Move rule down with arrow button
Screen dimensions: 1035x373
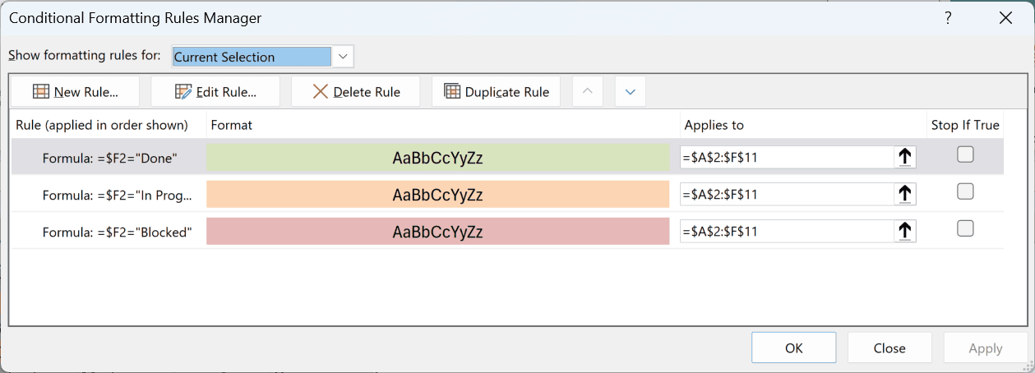coord(631,92)
